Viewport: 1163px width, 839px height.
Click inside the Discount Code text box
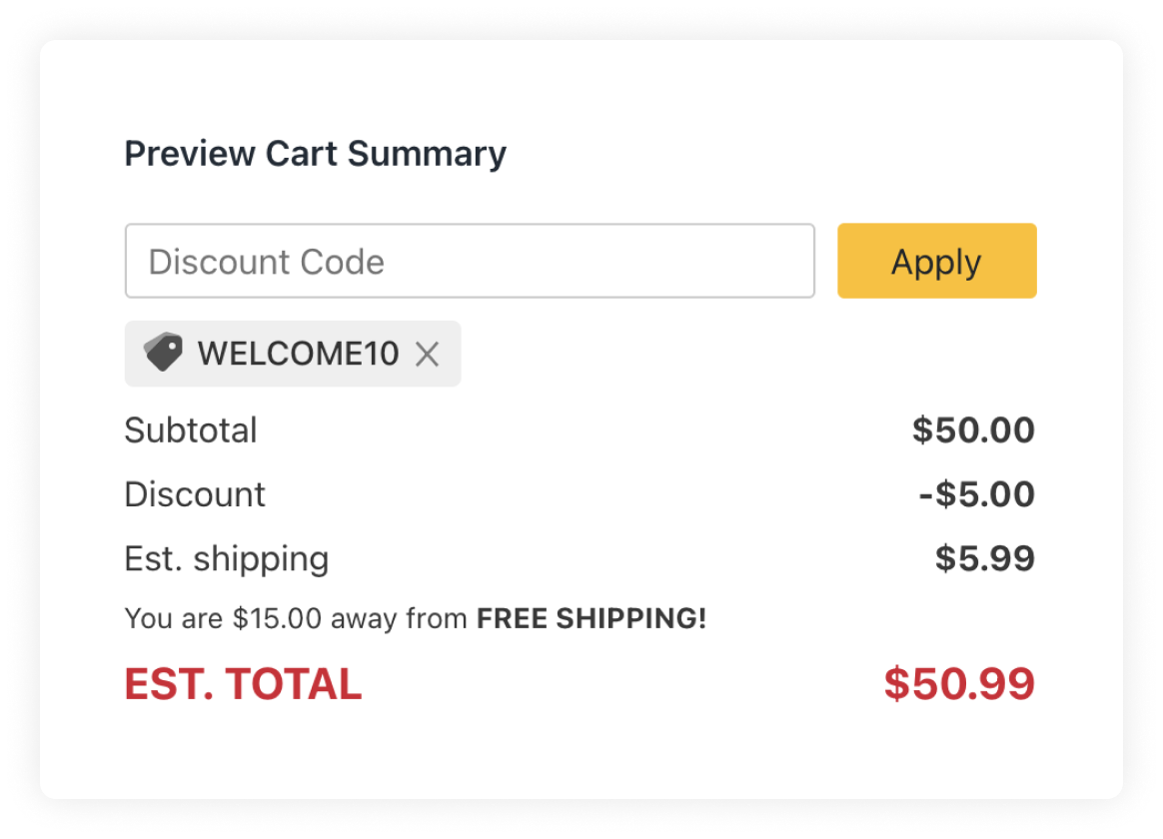coord(470,261)
